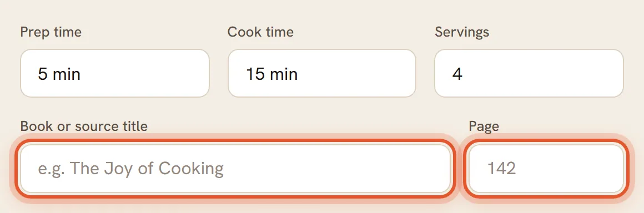This screenshot has height=213, width=644.
Task: Click empty space after "4" in the Servings box
Action: coord(542,74)
